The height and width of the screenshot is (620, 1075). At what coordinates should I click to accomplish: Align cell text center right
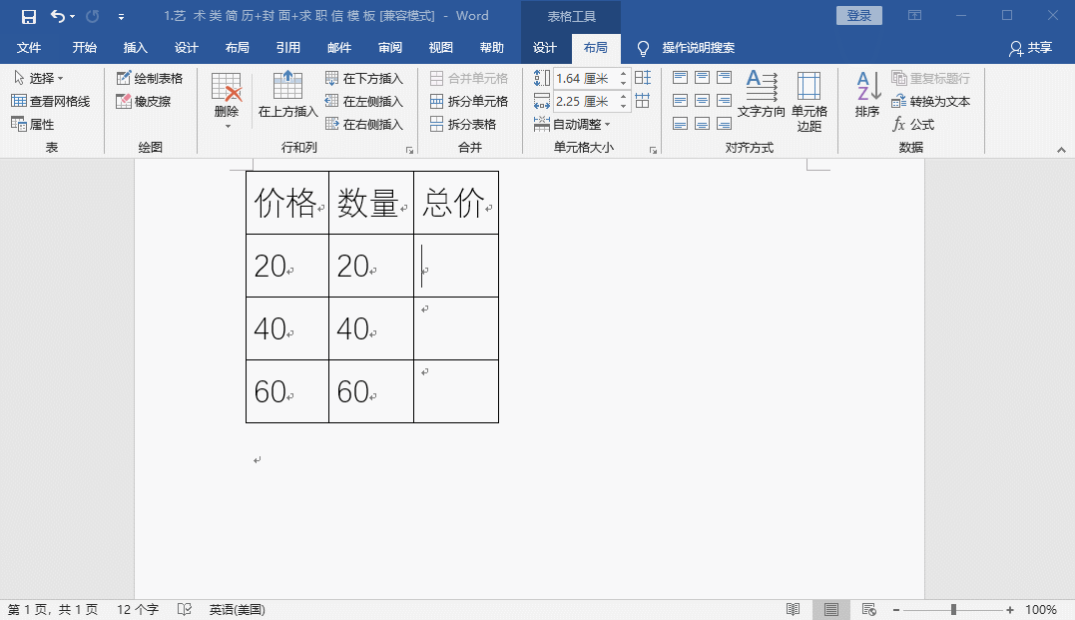(x=724, y=101)
